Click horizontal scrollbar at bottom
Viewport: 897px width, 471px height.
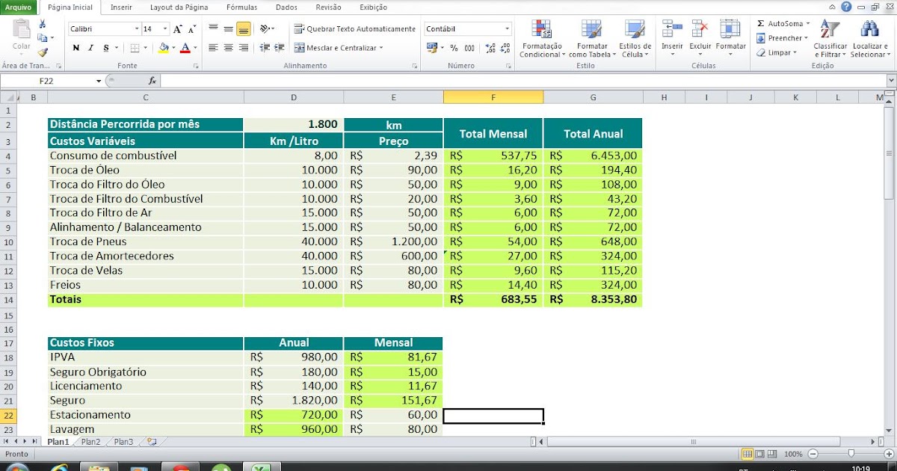click(695, 442)
